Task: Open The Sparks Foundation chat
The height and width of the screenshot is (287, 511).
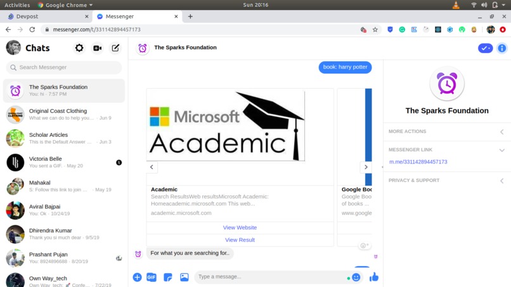Action: (64, 91)
